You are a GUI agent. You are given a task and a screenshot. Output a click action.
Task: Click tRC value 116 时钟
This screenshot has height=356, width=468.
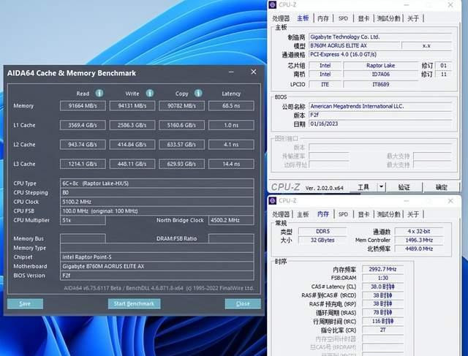[x=382, y=321]
